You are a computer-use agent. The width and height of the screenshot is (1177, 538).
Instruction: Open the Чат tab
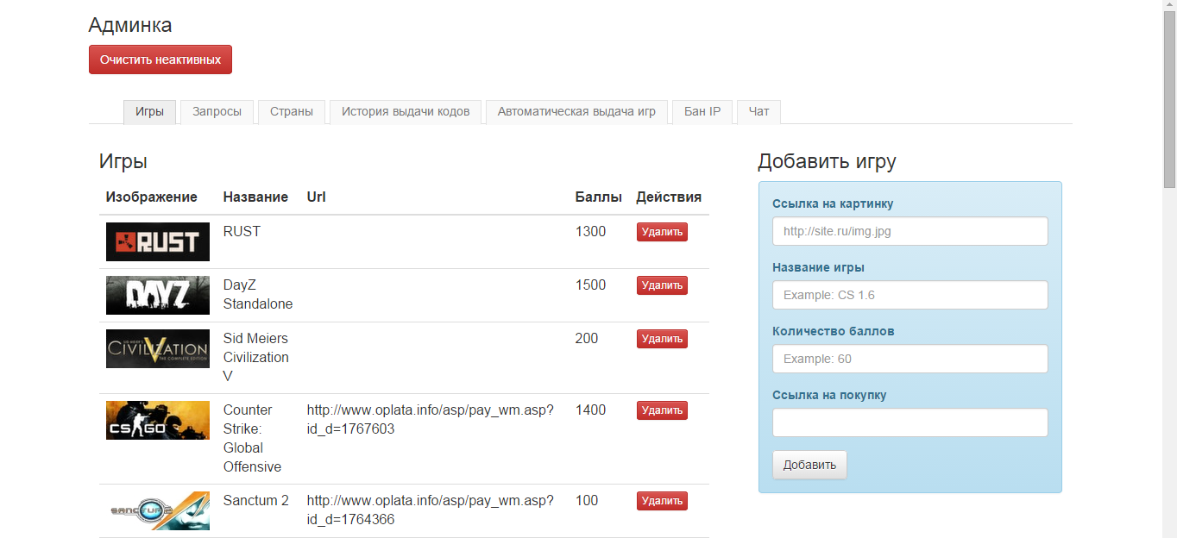[x=758, y=112]
